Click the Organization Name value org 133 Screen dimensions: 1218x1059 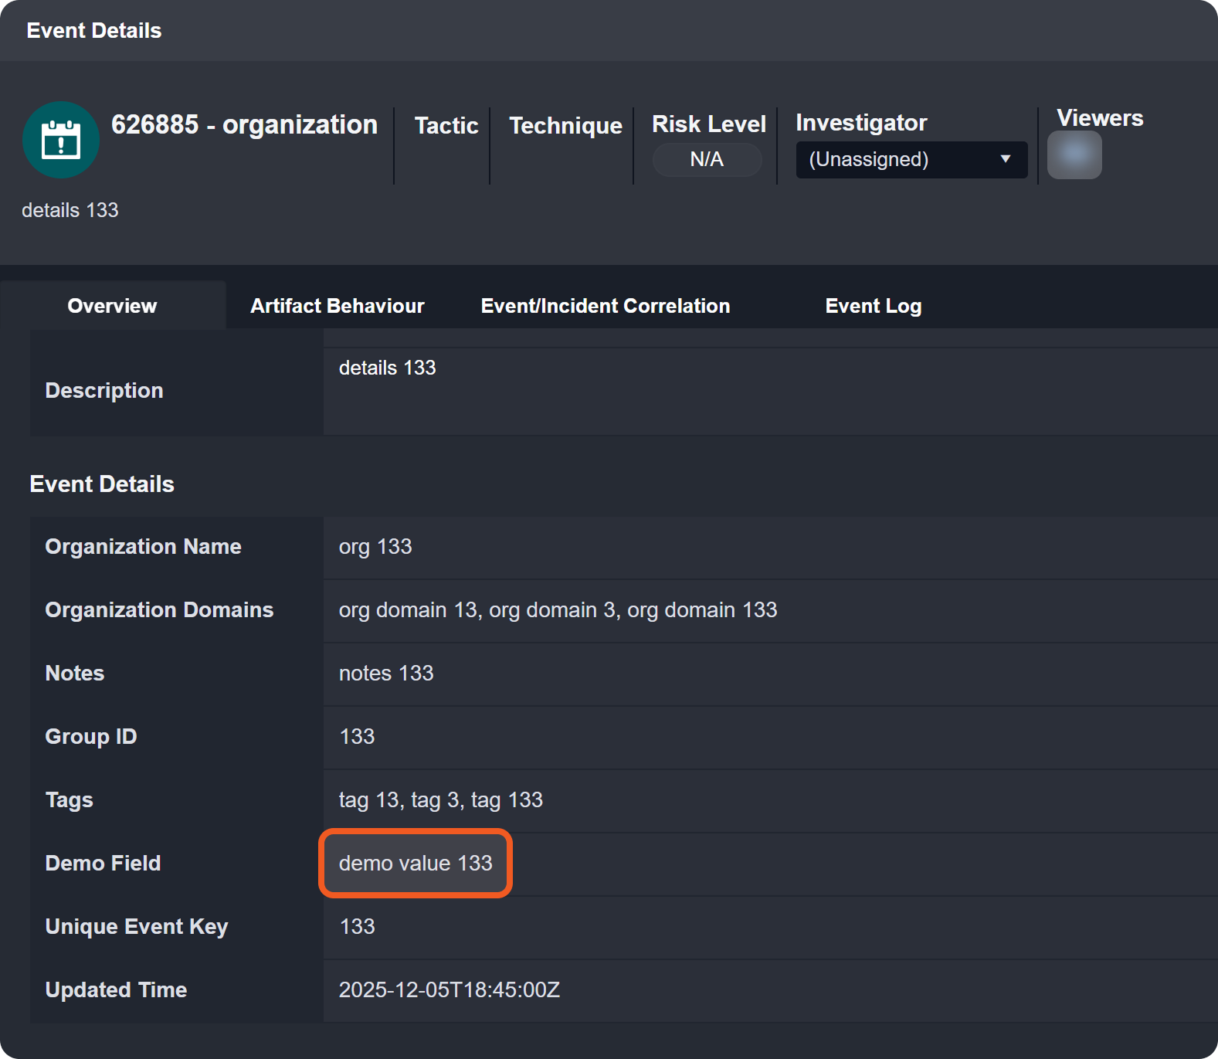coord(375,547)
